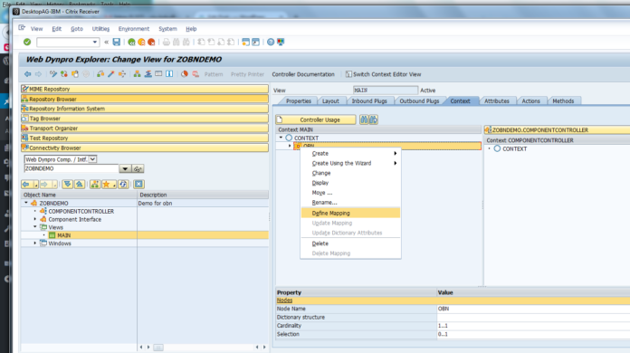This screenshot has width=630, height=353.
Task: Click the blue back arrow in application toolbar
Action: (x=27, y=74)
